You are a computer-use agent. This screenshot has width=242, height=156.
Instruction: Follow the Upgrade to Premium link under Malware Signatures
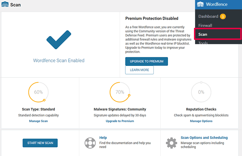tap(120, 121)
